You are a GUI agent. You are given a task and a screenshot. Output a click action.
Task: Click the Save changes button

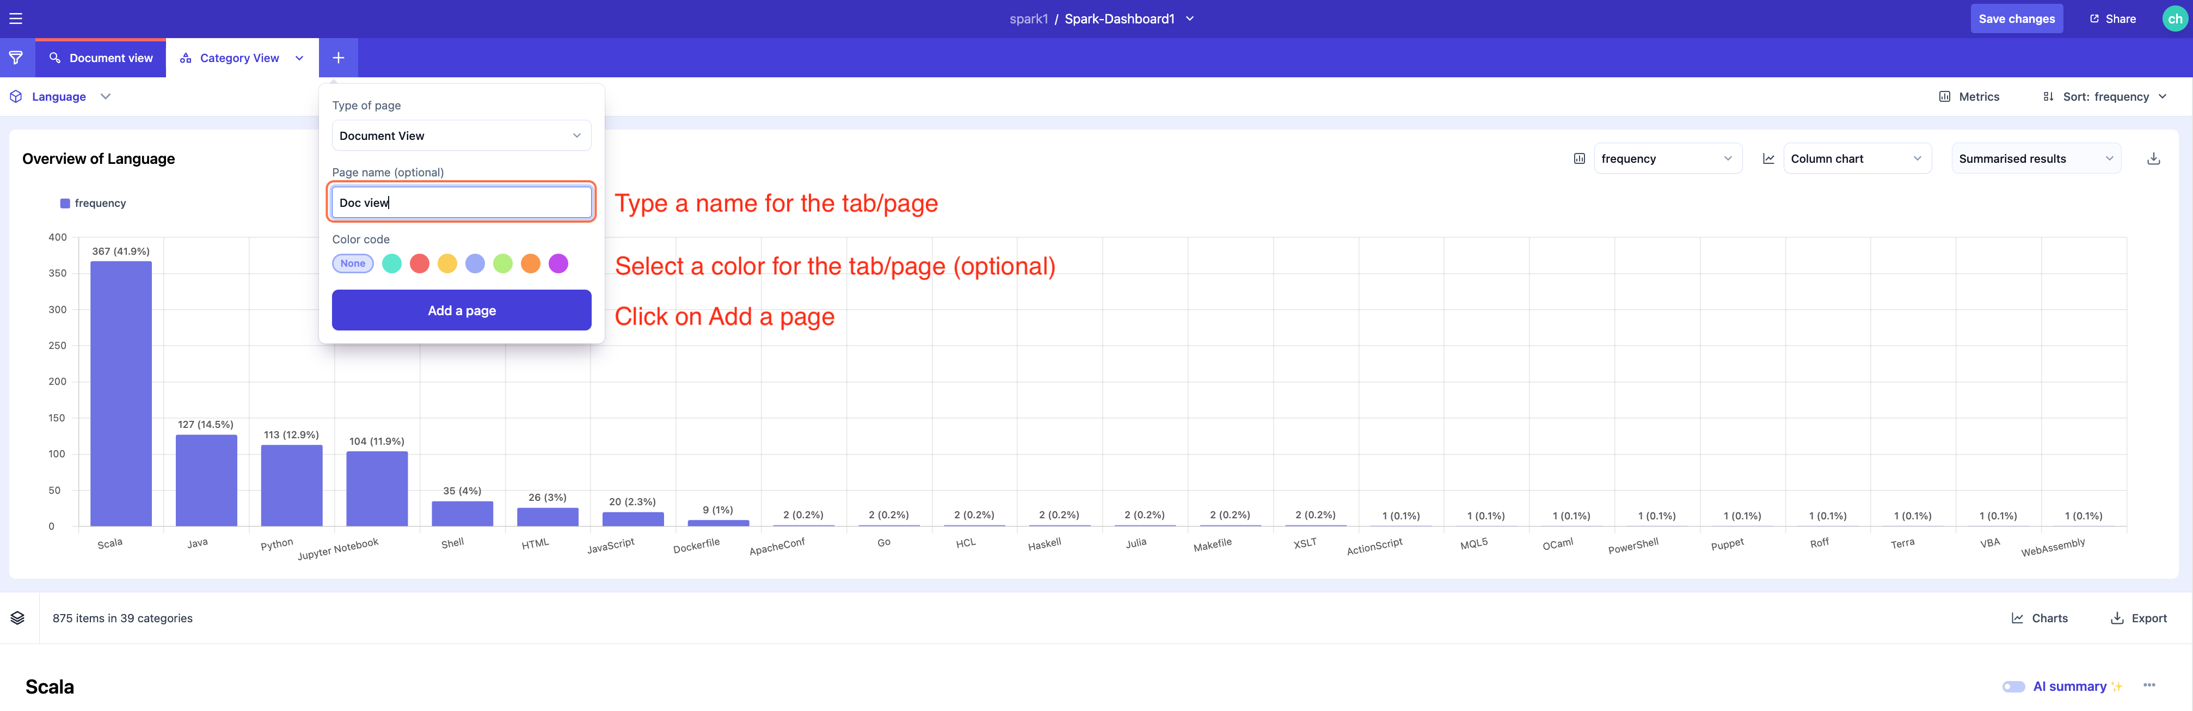coord(2016,19)
